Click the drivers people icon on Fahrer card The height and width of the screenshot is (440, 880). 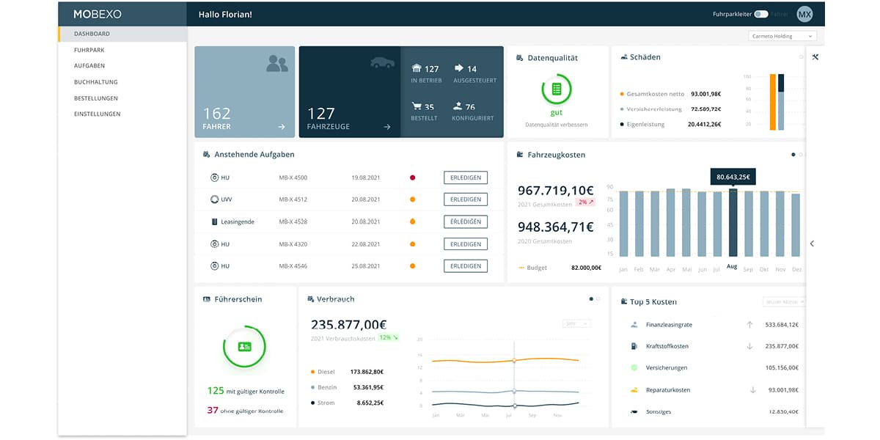coord(276,64)
